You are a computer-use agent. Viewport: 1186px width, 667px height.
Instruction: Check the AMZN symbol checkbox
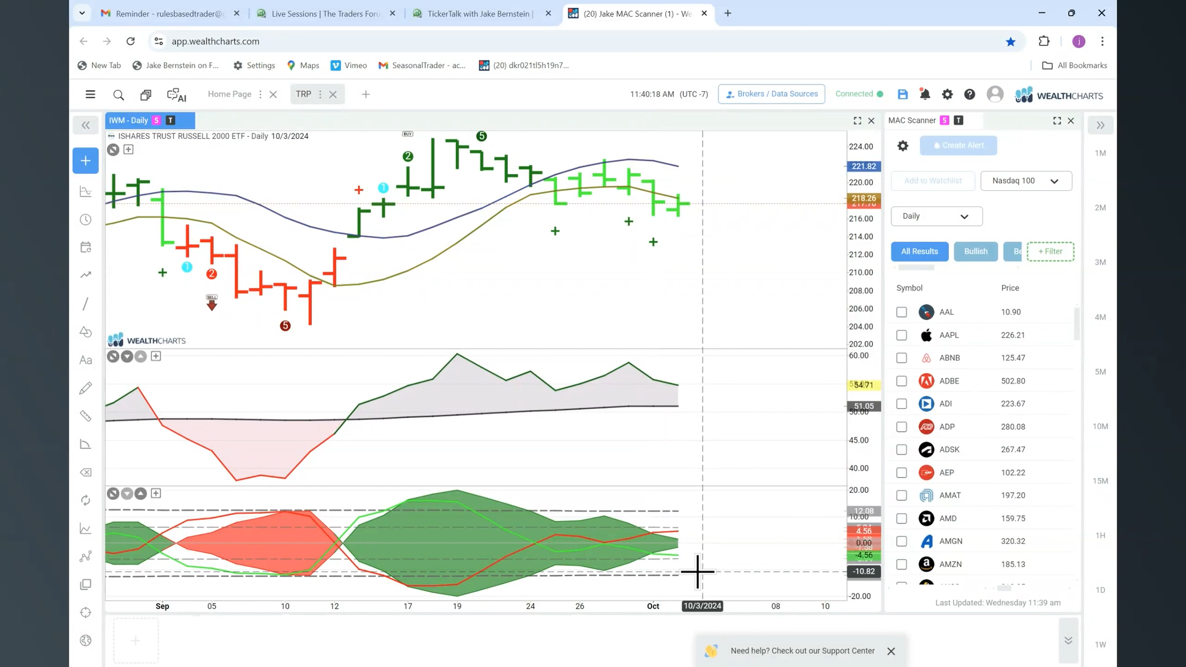901,564
